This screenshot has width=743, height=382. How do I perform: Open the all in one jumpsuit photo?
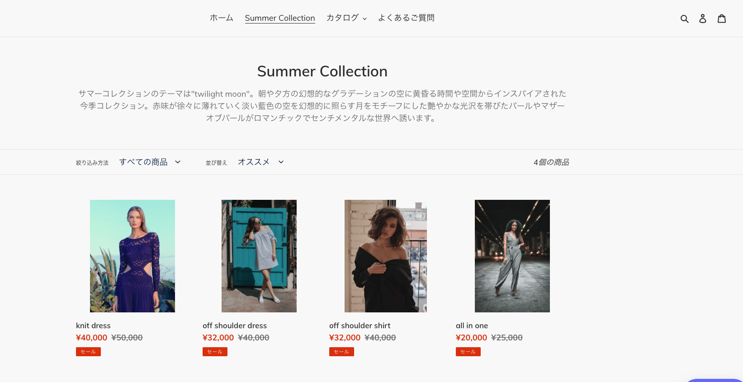point(512,256)
